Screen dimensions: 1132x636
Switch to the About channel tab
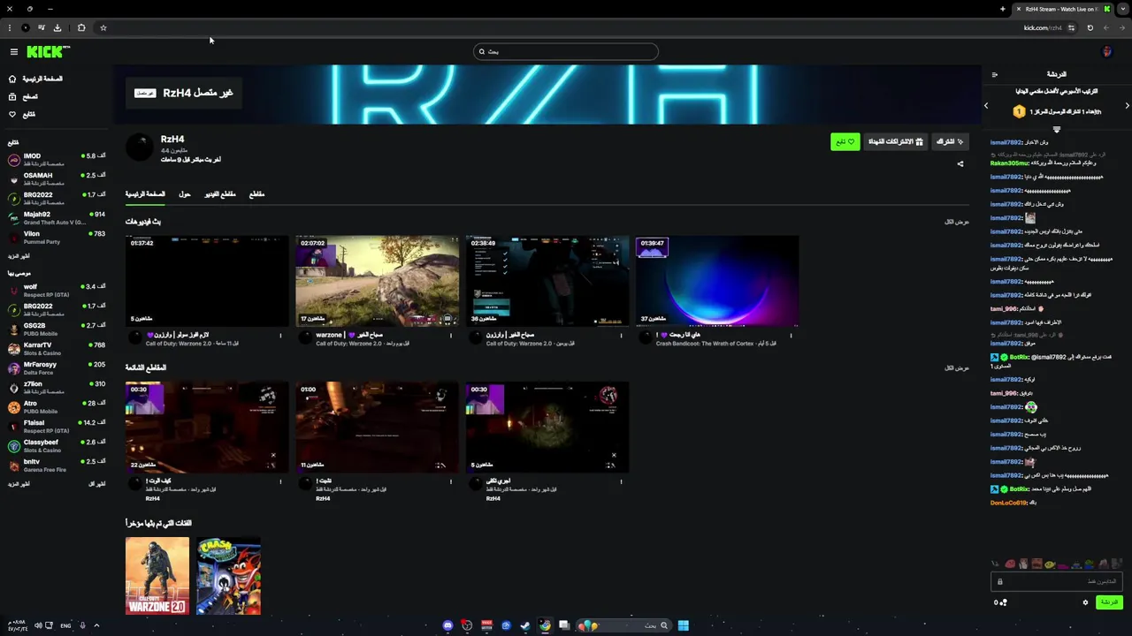[185, 194]
